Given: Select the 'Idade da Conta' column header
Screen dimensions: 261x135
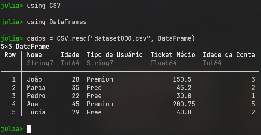Looking at the screenshot, I should [x=229, y=55].
